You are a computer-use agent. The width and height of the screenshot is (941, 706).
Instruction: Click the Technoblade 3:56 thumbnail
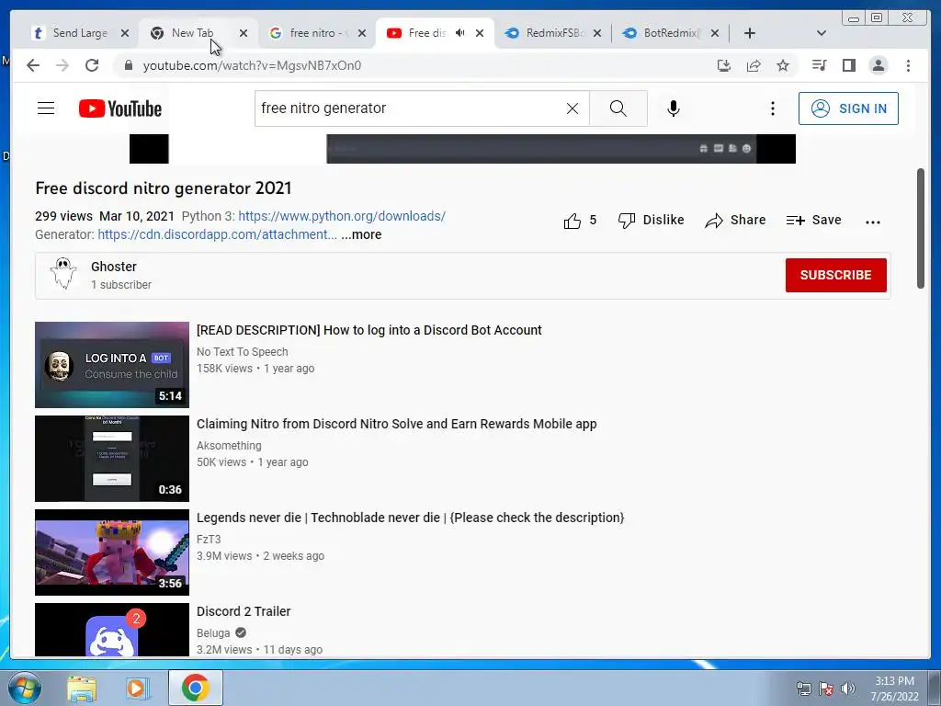click(111, 552)
